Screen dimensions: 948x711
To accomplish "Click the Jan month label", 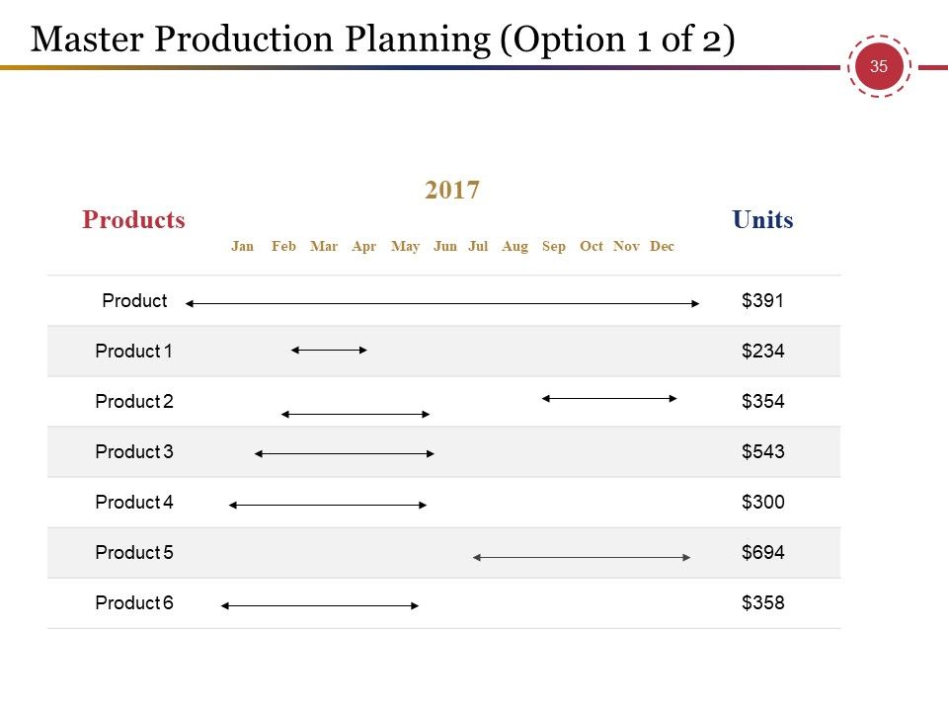I will pyautogui.click(x=243, y=246).
